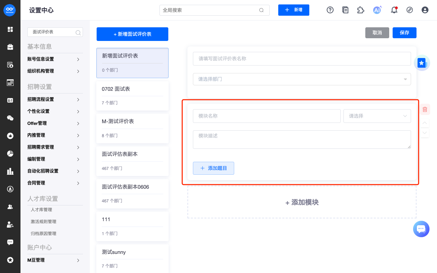Click the 添加题目 button
437x273 pixels.
(x=213, y=168)
